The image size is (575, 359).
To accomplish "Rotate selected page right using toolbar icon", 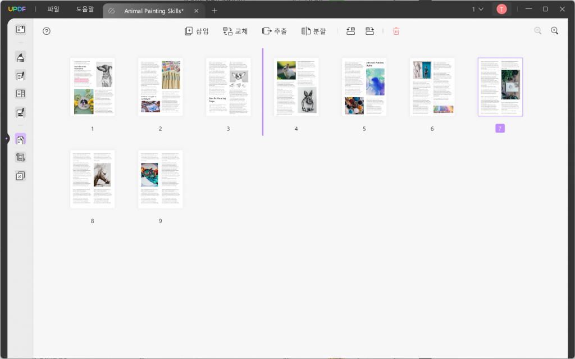I will [x=369, y=31].
